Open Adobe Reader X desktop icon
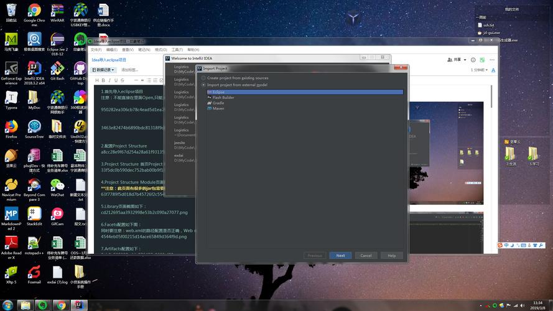 click(11, 248)
